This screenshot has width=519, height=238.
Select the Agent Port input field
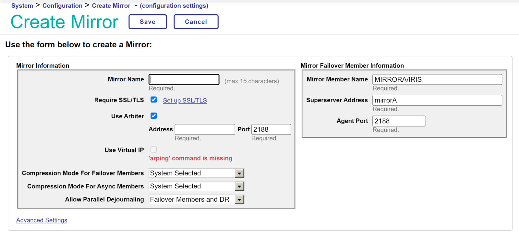click(x=399, y=121)
